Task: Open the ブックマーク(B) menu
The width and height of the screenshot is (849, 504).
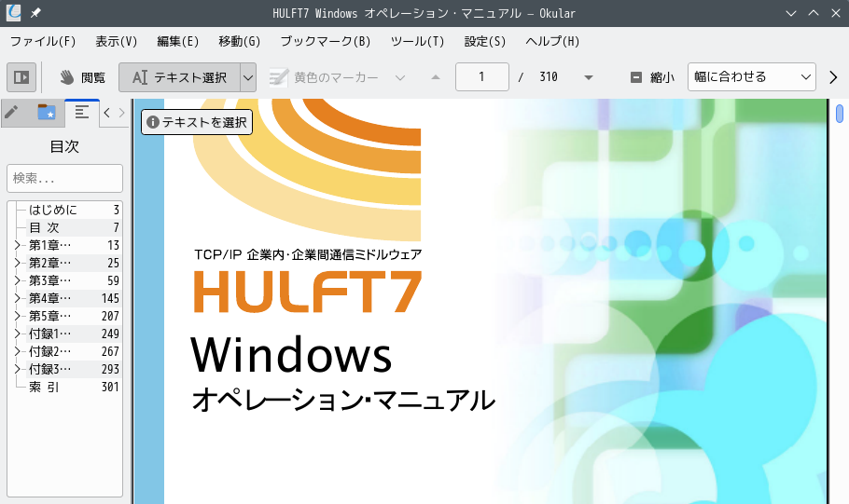Action: pyautogui.click(x=326, y=41)
